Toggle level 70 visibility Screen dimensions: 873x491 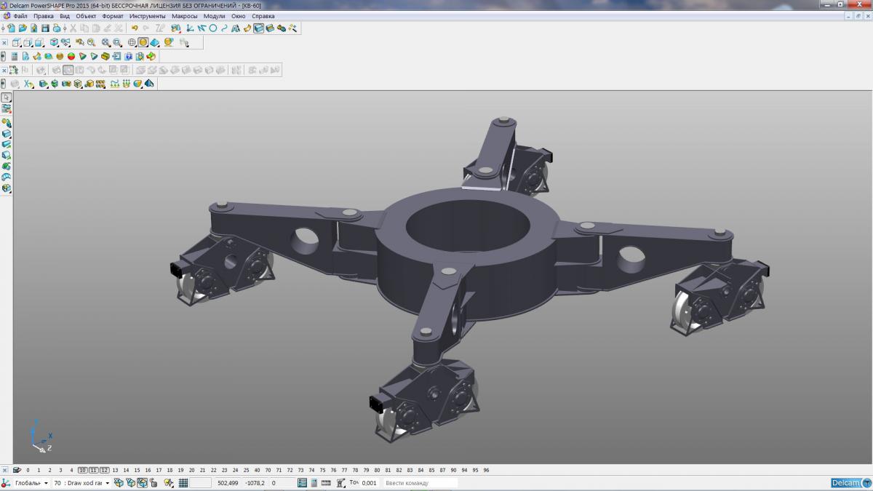point(268,470)
